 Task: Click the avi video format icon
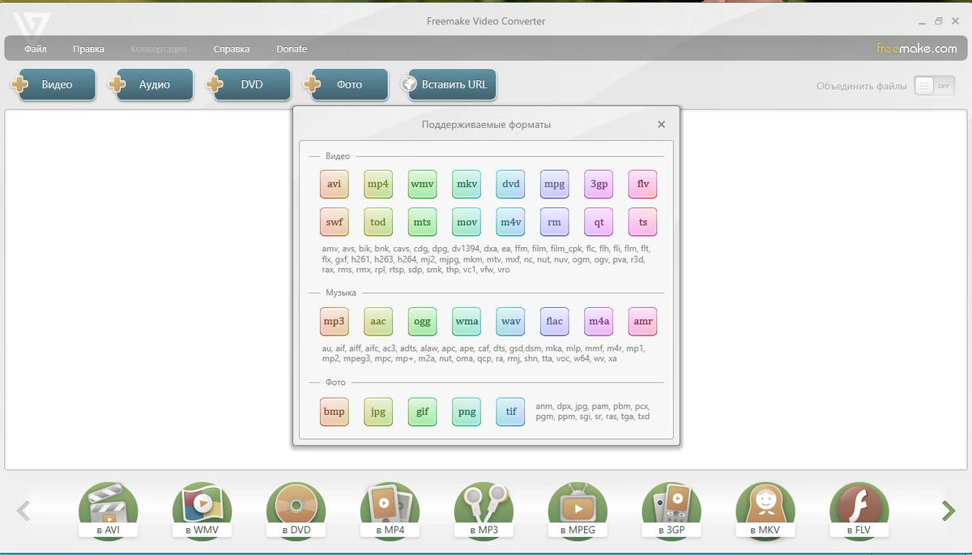pyautogui.click(x=335, y=184)
